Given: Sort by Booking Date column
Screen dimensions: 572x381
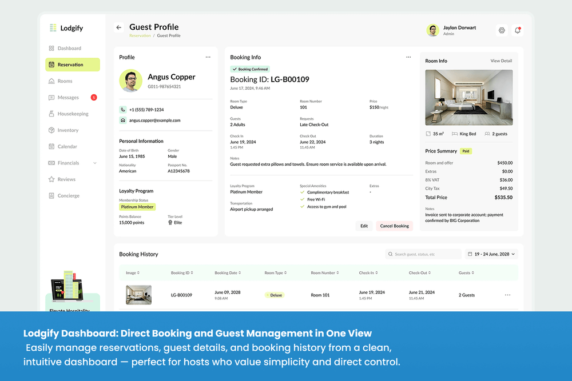Looking at the screenshot, I should 228,273.
